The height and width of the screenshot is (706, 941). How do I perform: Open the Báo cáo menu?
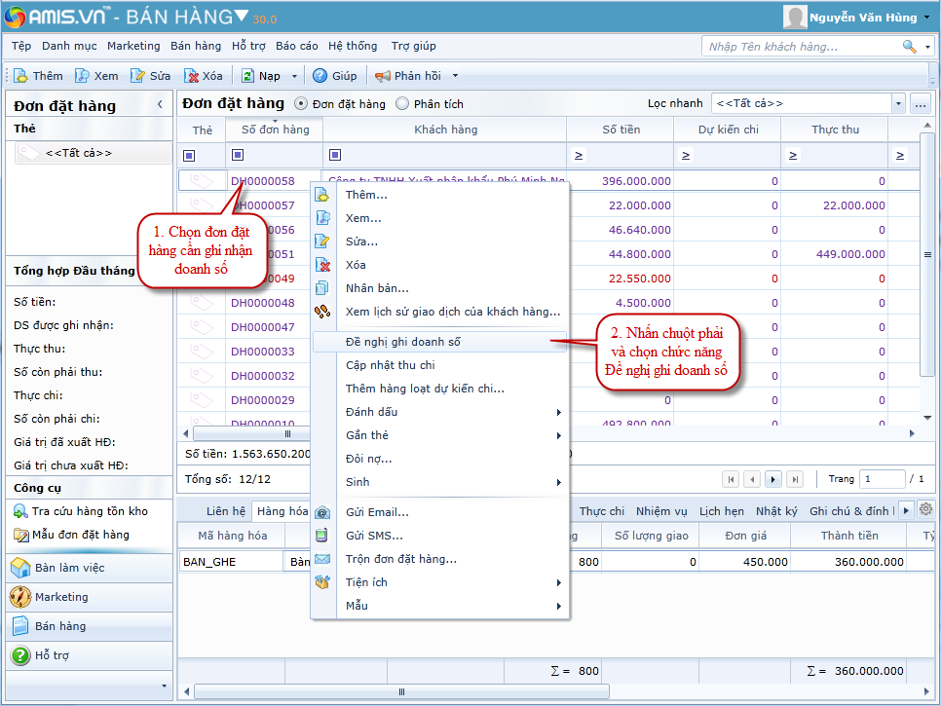[296, 46]
